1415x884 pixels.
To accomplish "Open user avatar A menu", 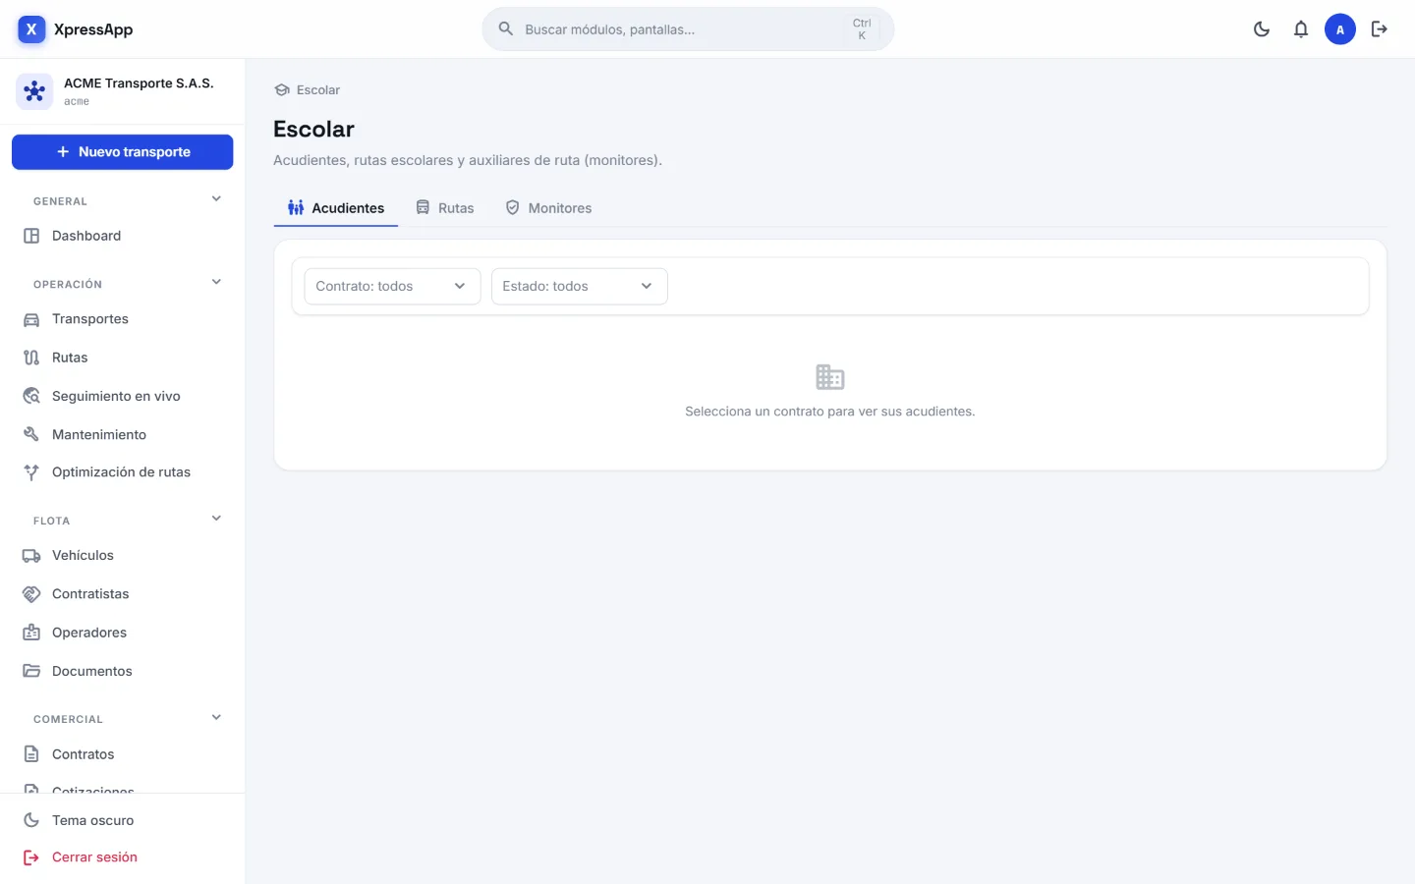I will pos(1340,29).
